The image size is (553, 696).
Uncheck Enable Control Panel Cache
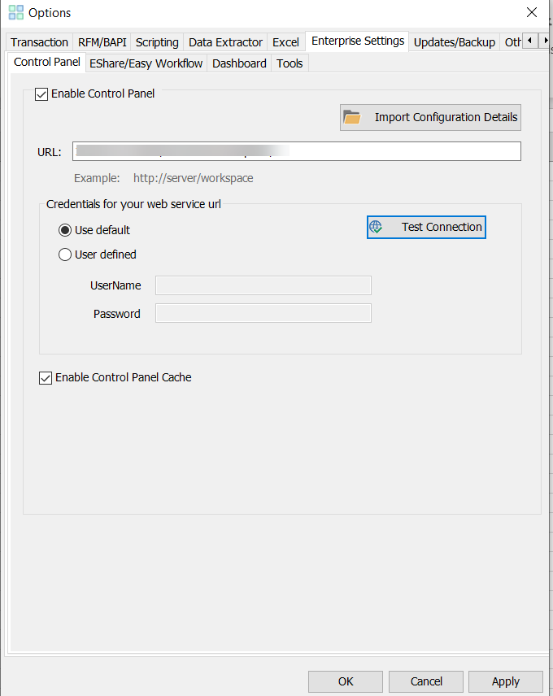click(46, 377)
